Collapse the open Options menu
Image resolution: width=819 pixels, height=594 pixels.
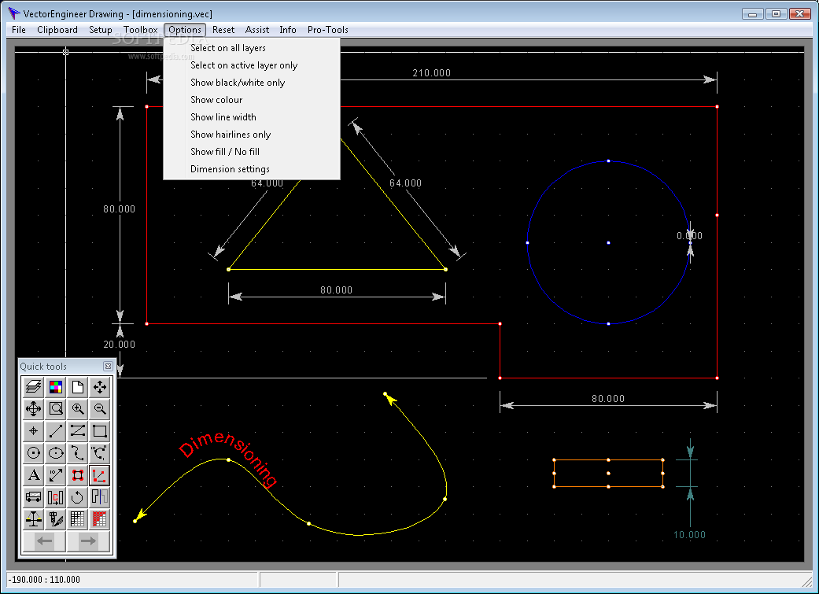click(x=185, y=30)
